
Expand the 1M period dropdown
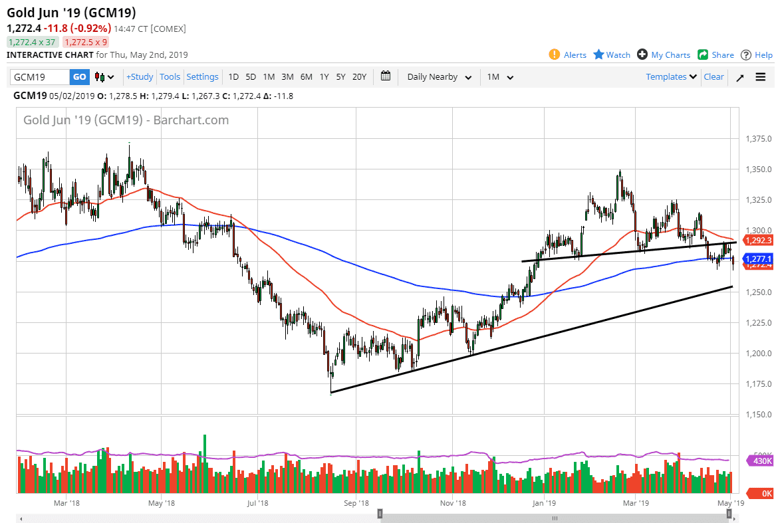[x=500, y=76]
